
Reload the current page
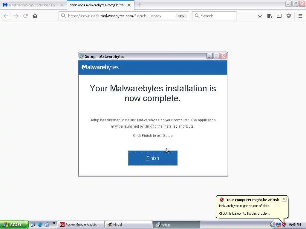click(25, 16)
